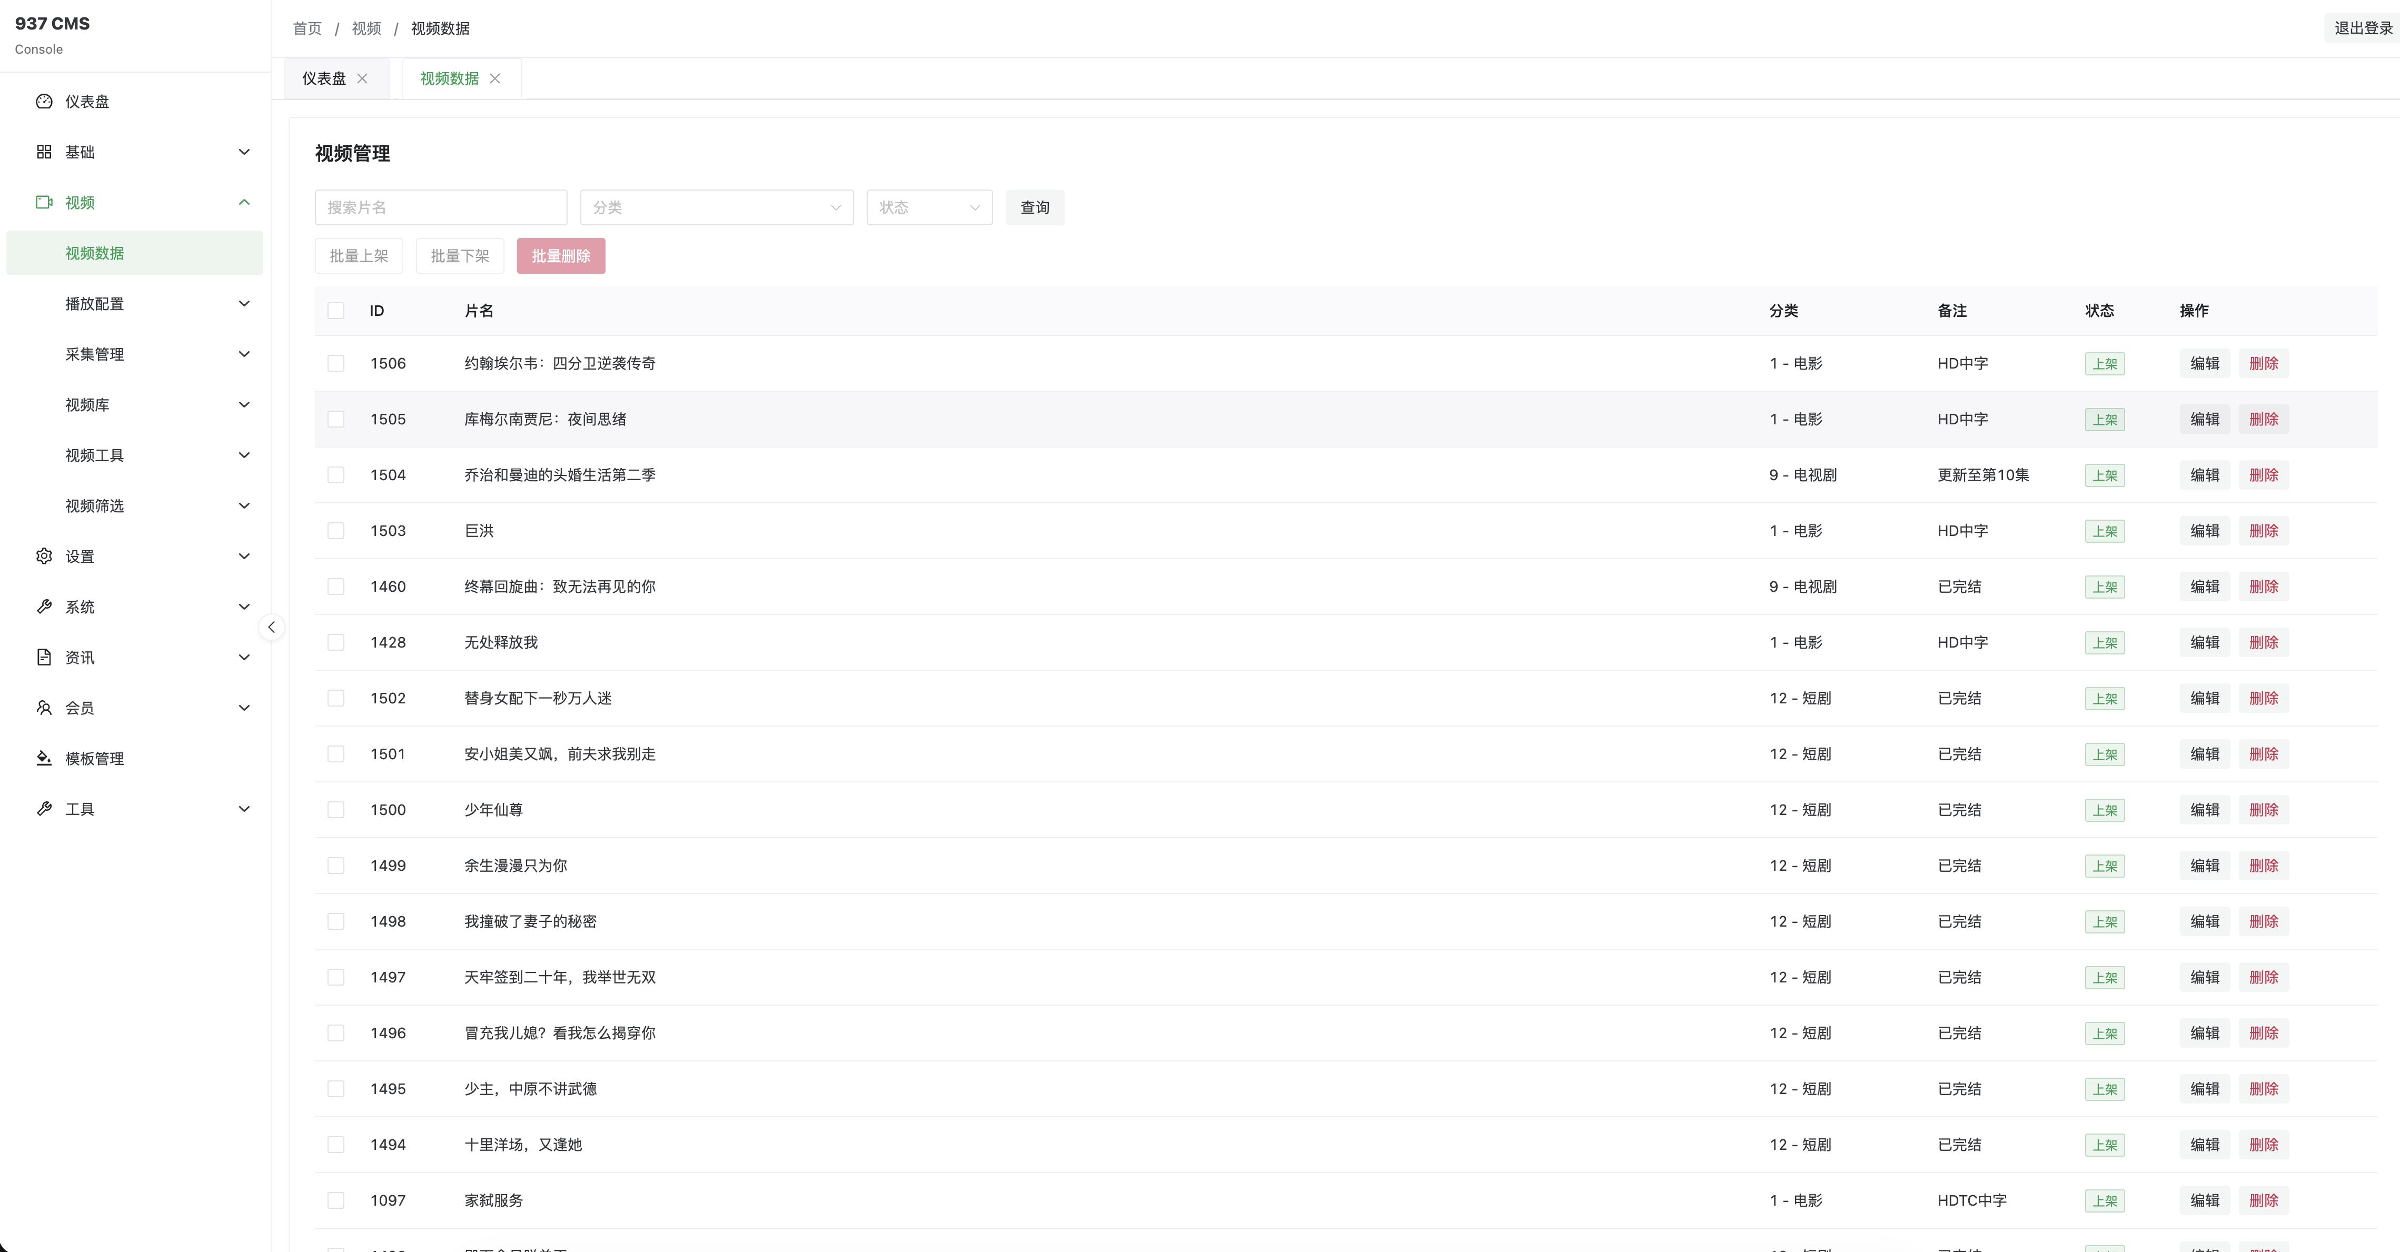This screenshot has width=2400, height=1252.
Task: Close the 仪表盘 tab
Action: pos(362,78)
